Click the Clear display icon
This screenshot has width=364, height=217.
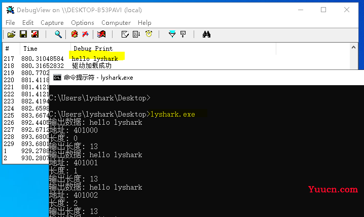(35, 34)
